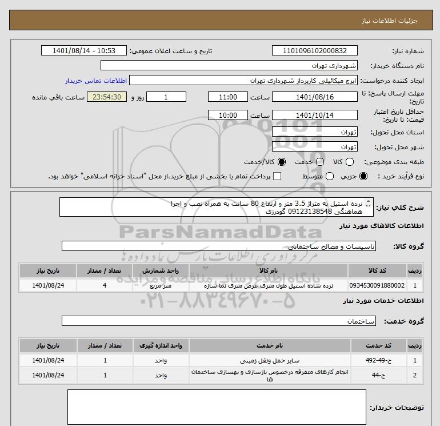Click the response deadline date 1401/08/16
Image resolution: width=440 pixels, height=426 pixels.
tap(314, 97)
